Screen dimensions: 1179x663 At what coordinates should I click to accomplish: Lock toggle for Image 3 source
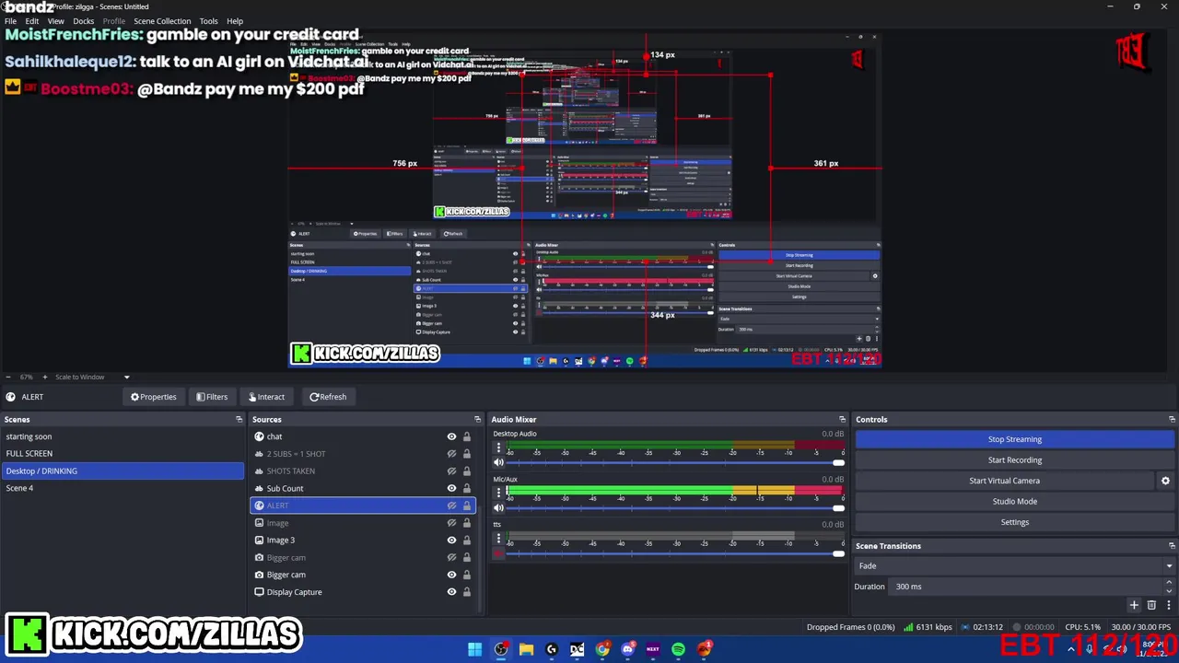tap(466, 541)
